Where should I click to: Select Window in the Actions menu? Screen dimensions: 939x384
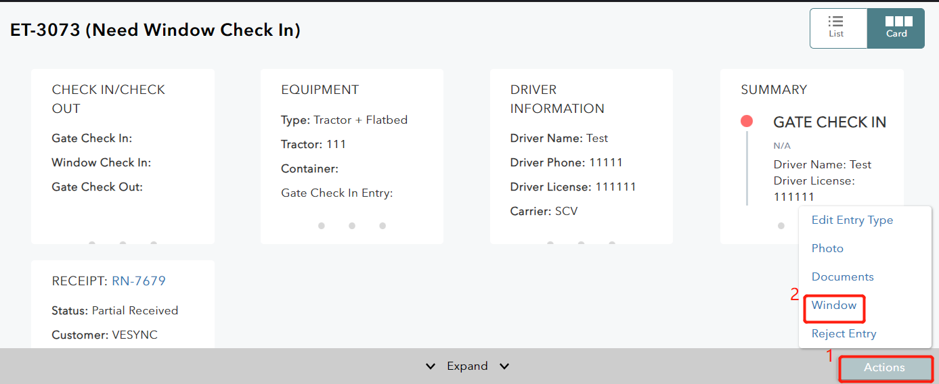coord(834,306)
